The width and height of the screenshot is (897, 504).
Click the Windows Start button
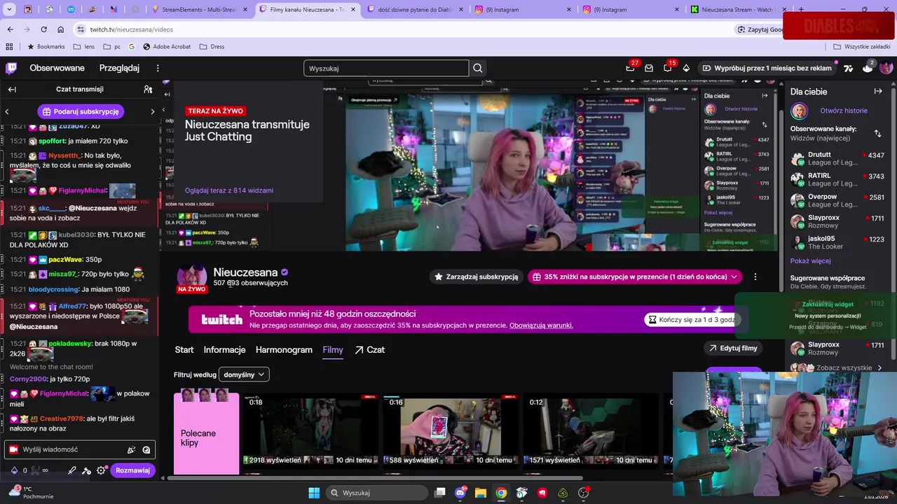(314, 493)
